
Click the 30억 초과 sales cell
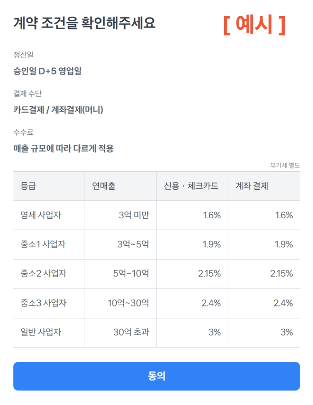click(131, 332)
